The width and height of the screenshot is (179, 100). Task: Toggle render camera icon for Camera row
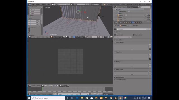coord(149,15)
